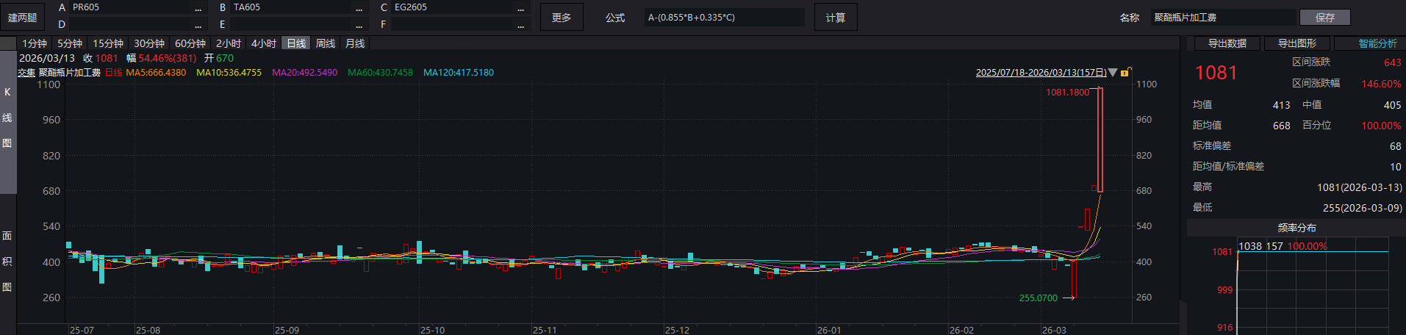This screenshot has height=335, width=1406.
Task: Switch to the 月线 period tab
Action: pyautogui.click(x=355, y=43)
